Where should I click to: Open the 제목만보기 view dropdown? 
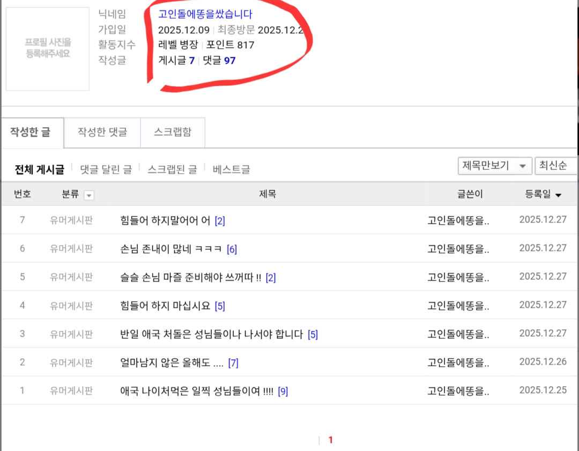click(x=493, y=166)
